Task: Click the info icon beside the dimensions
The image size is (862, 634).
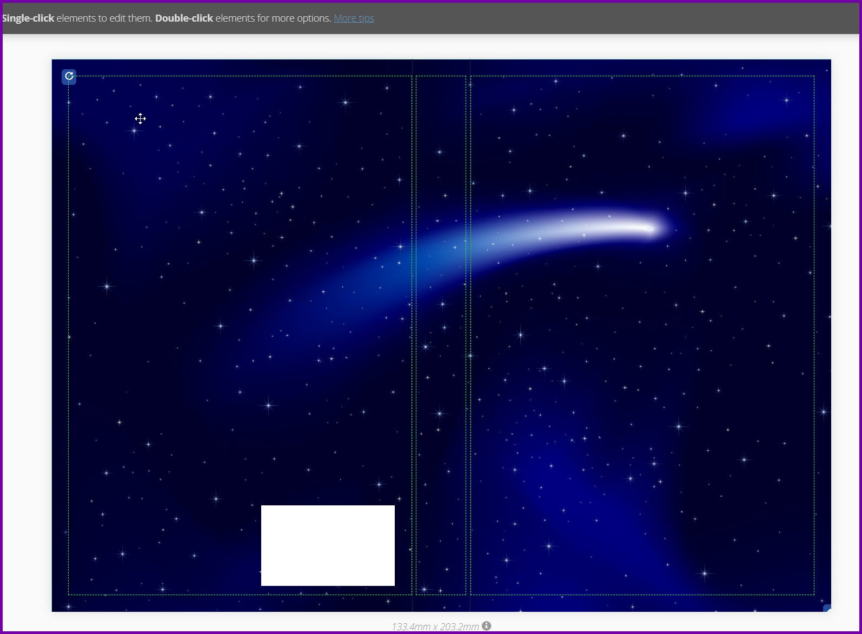Action: (x=487, y=626)
